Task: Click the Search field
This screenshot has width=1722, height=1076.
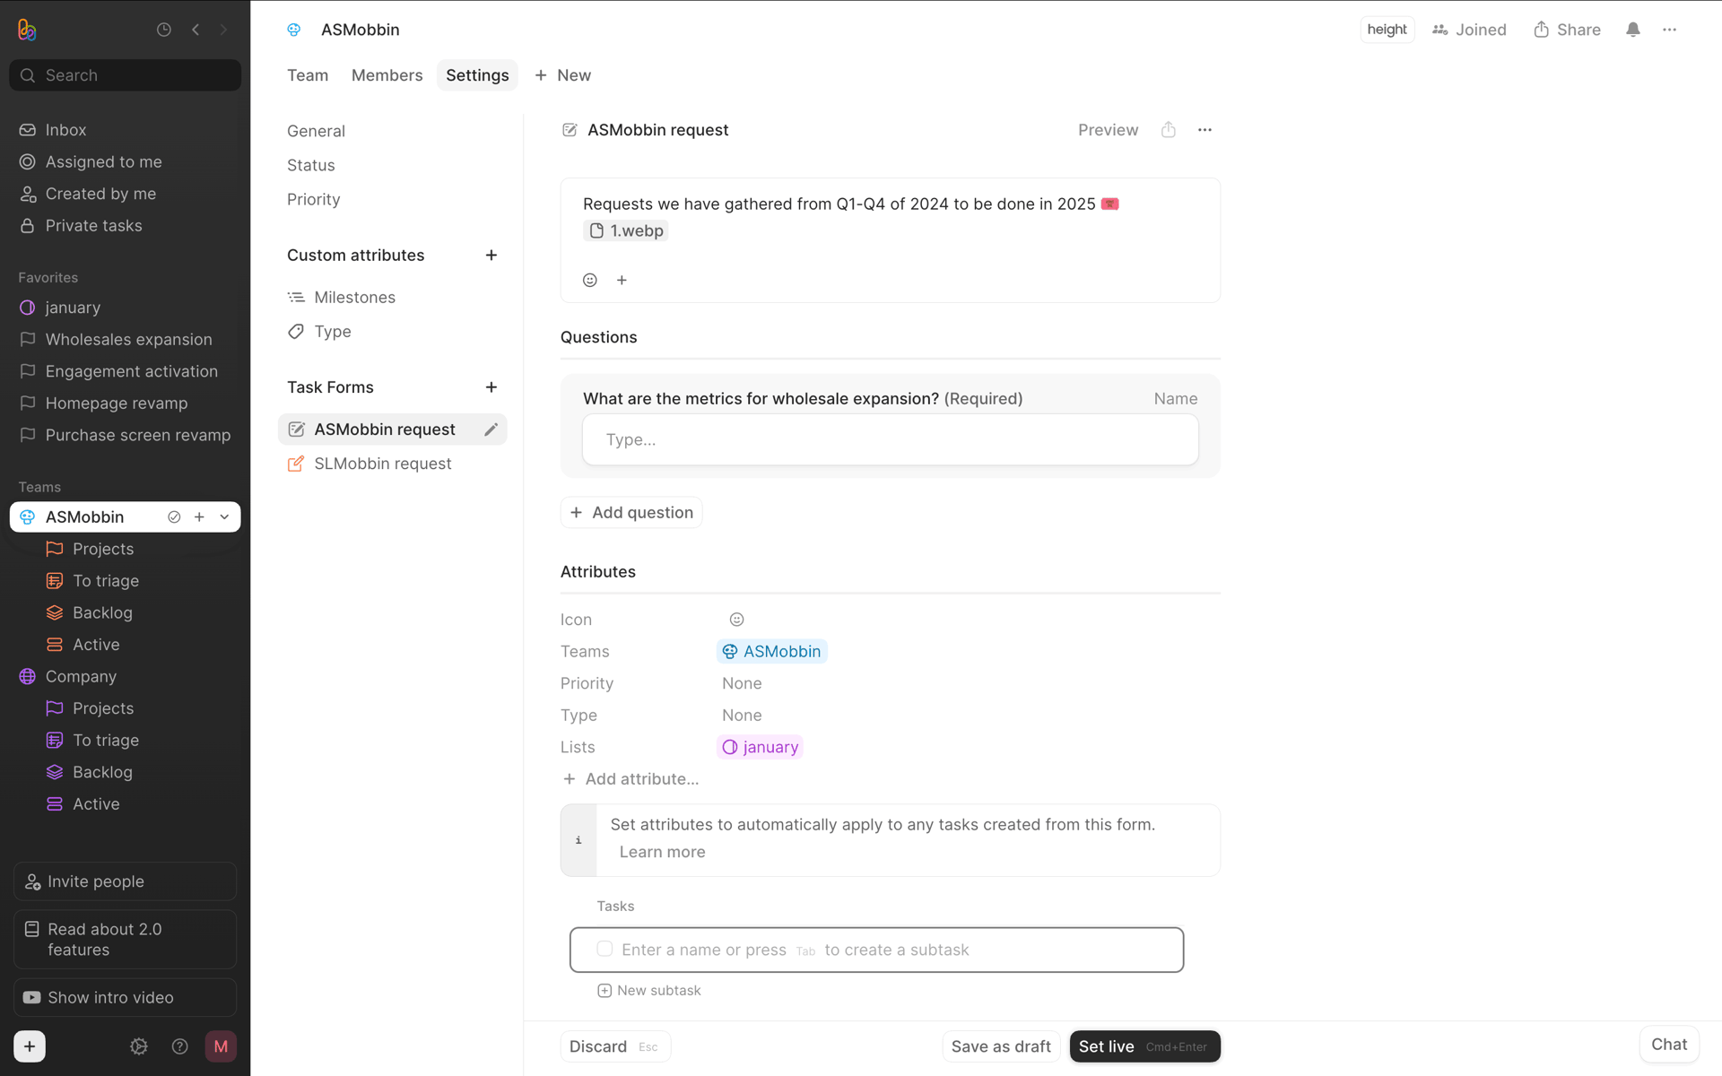Action: 125,75
